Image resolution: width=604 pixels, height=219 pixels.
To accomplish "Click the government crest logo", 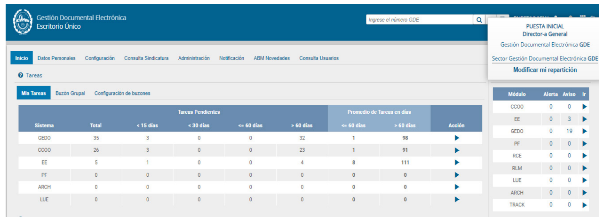I will [22, 22].
